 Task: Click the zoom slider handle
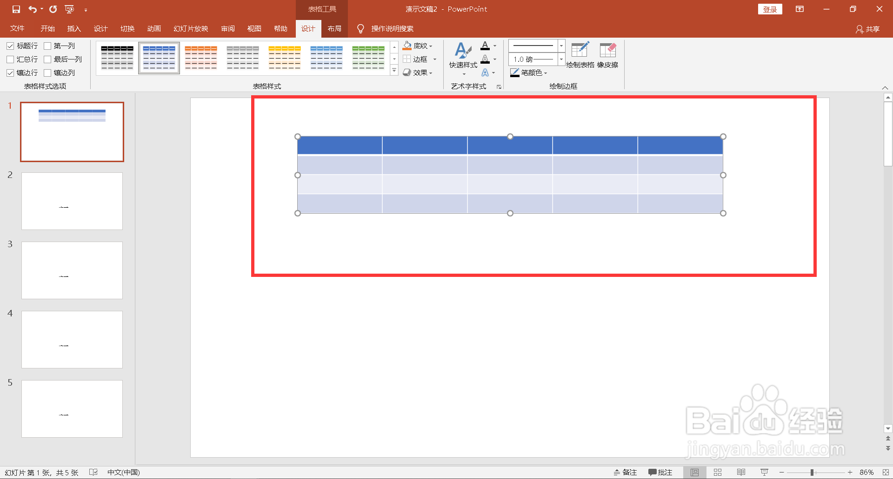tap(812, 472)
